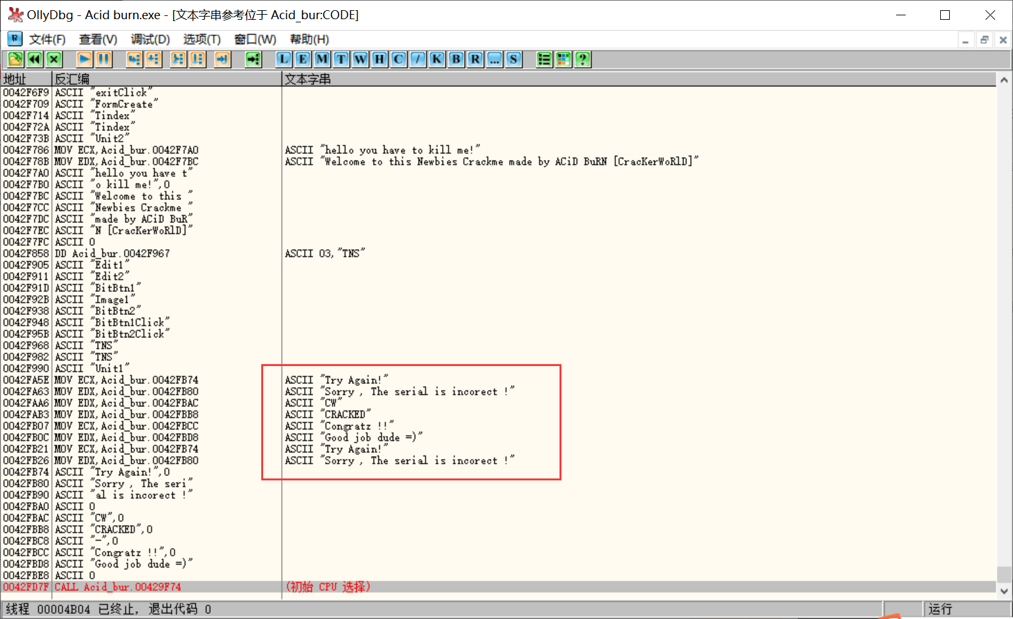Click the Trace into toolbar icon
Screen dimensions: 1013x619
point(178,59)
